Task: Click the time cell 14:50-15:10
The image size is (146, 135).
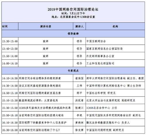Action: [x=10, y=93]
